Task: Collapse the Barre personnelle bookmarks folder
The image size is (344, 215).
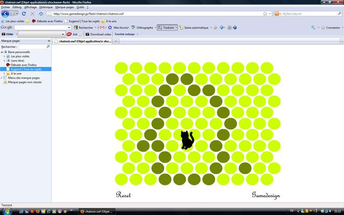Action: click(2, 52)
